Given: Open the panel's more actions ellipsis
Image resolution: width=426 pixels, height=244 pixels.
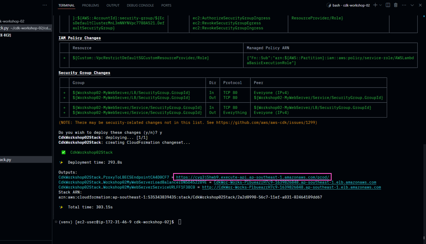Looking at the screenshot, I should coord(404,5).
